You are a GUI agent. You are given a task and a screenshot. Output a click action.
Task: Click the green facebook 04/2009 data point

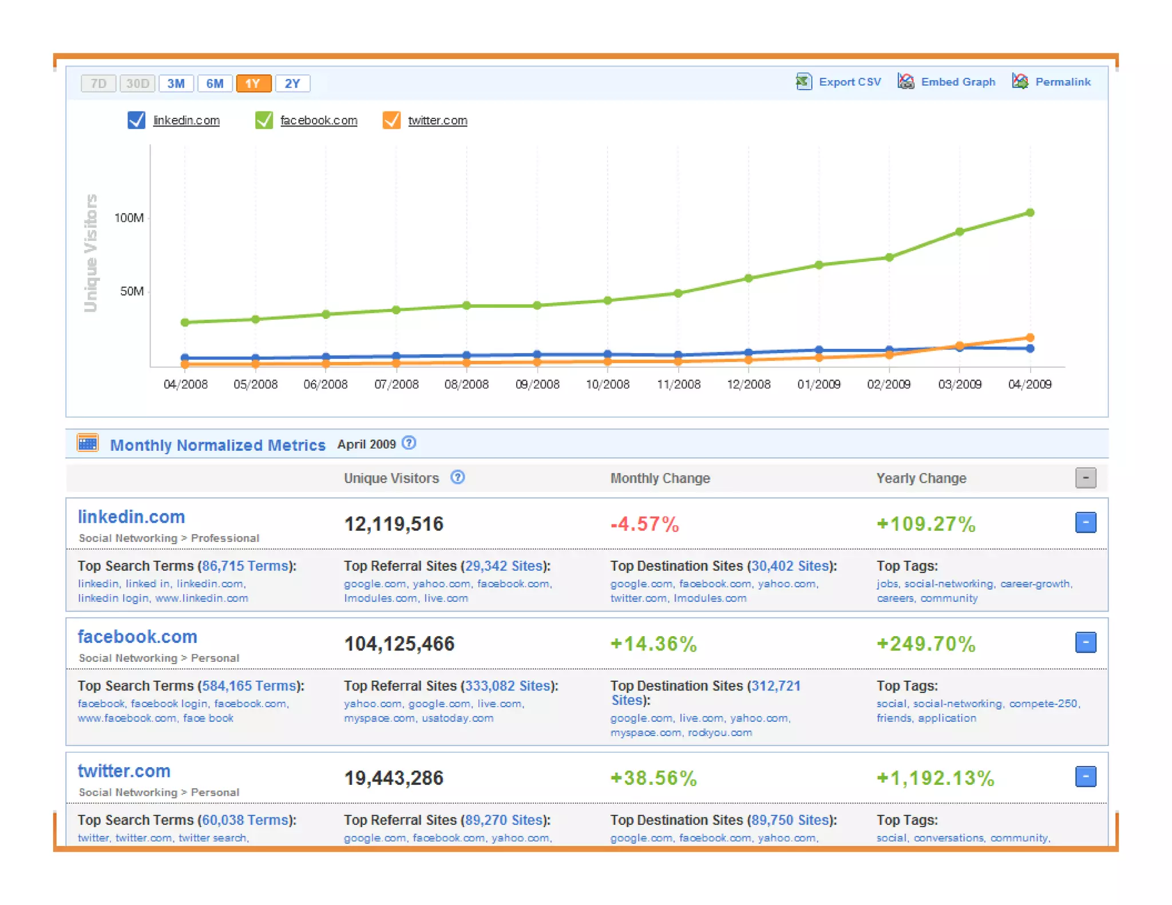1030,213
